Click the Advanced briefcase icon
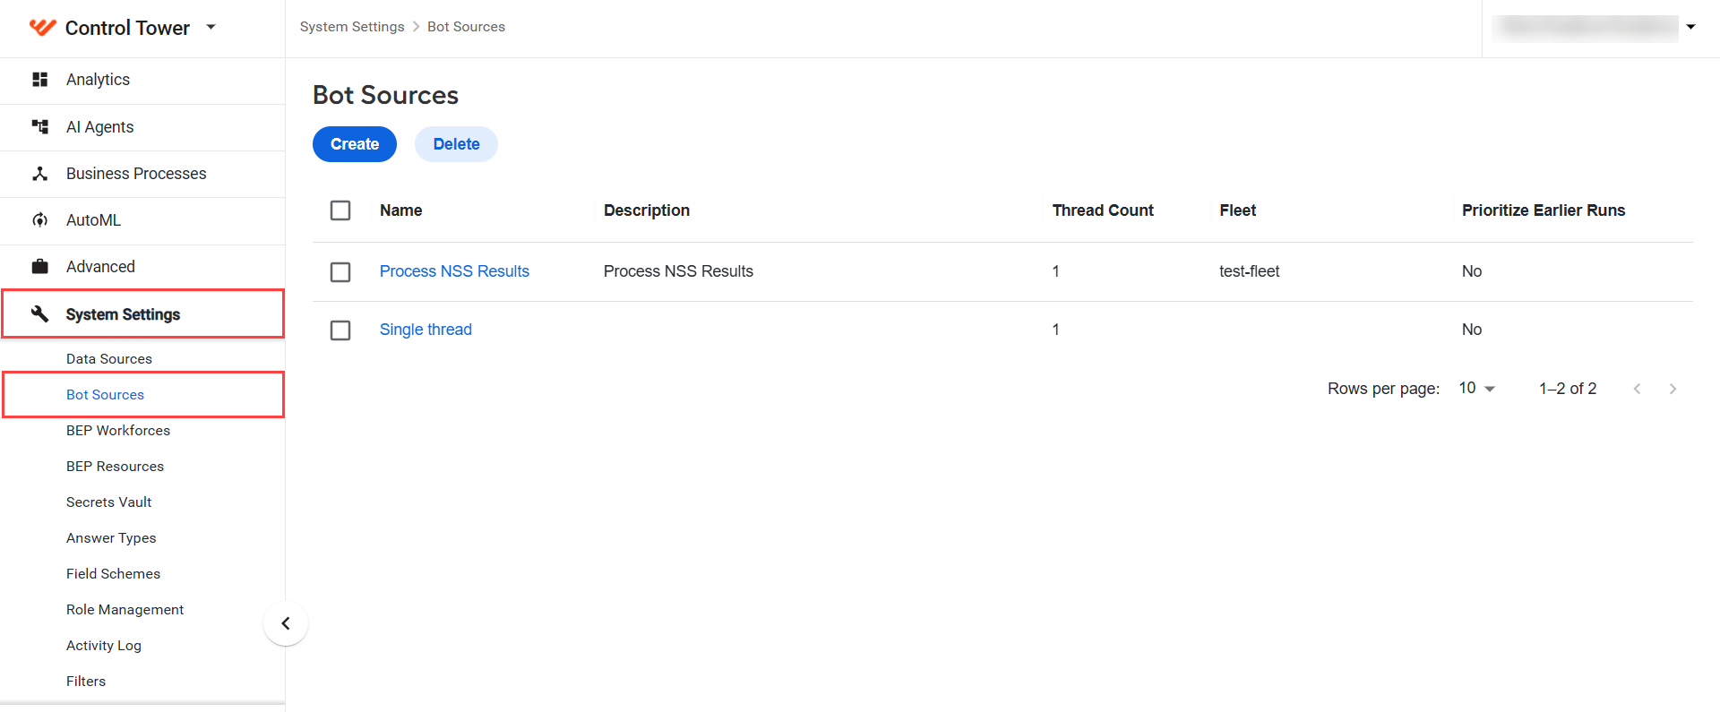This screenshot has height=712, width=1720. (40, 267)
